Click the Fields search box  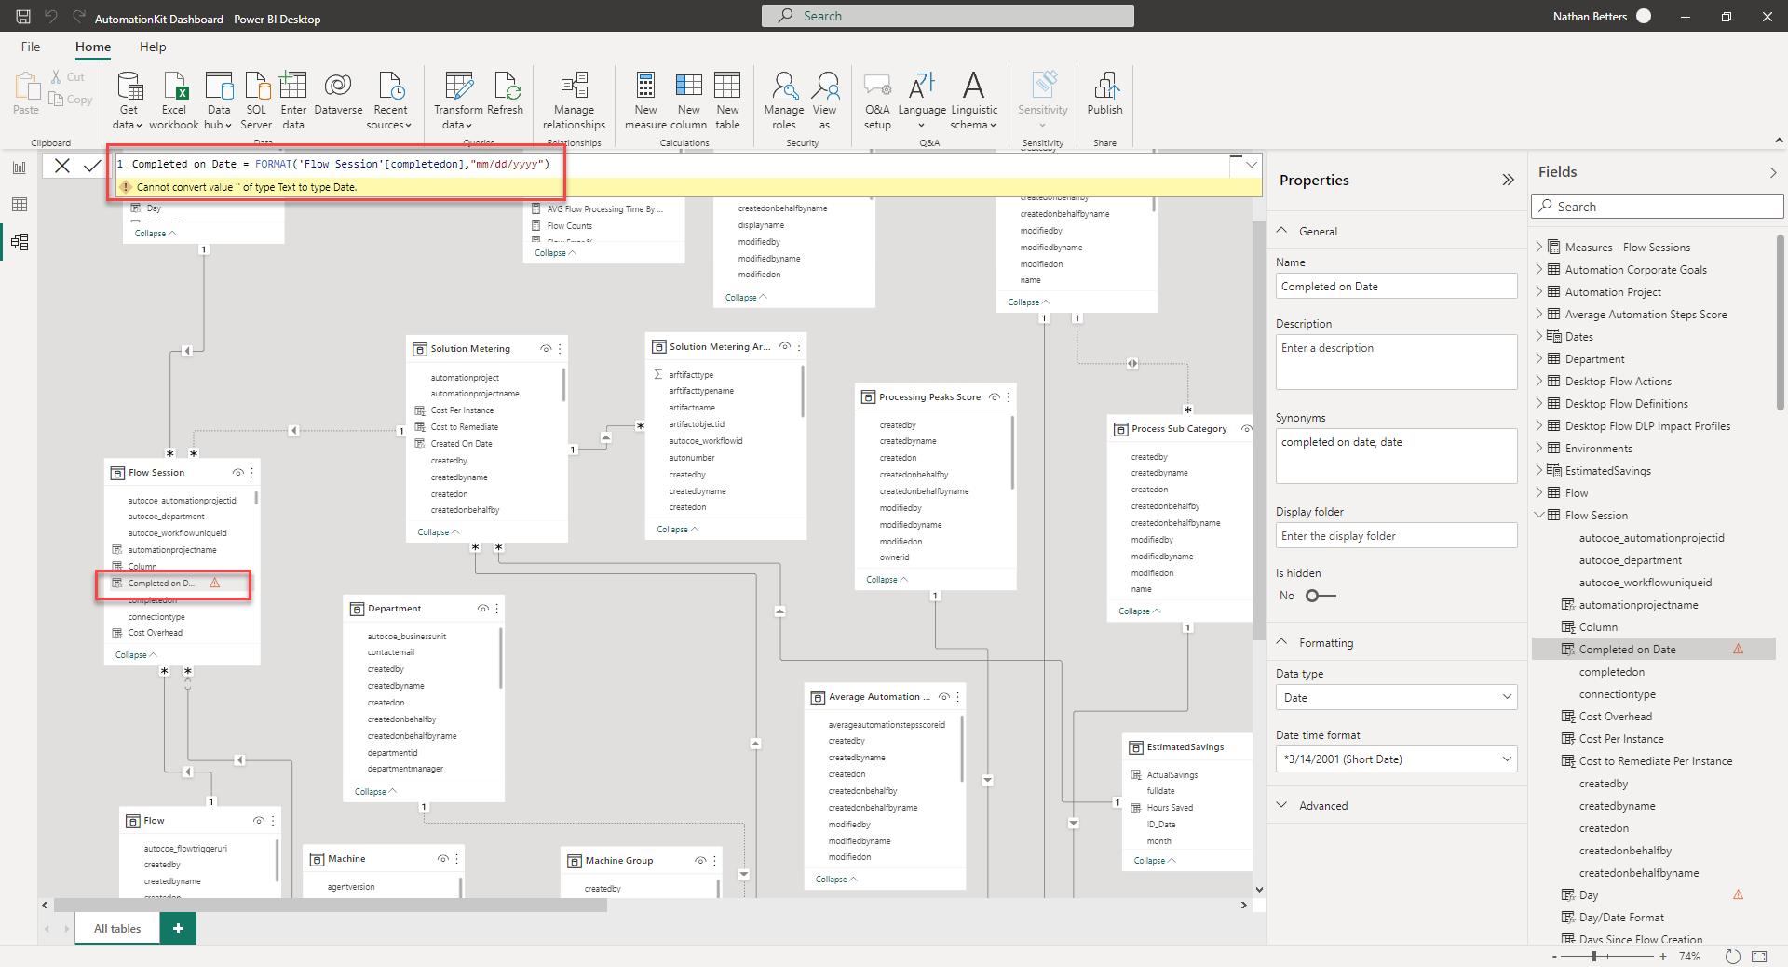[x=1658, y=206]
